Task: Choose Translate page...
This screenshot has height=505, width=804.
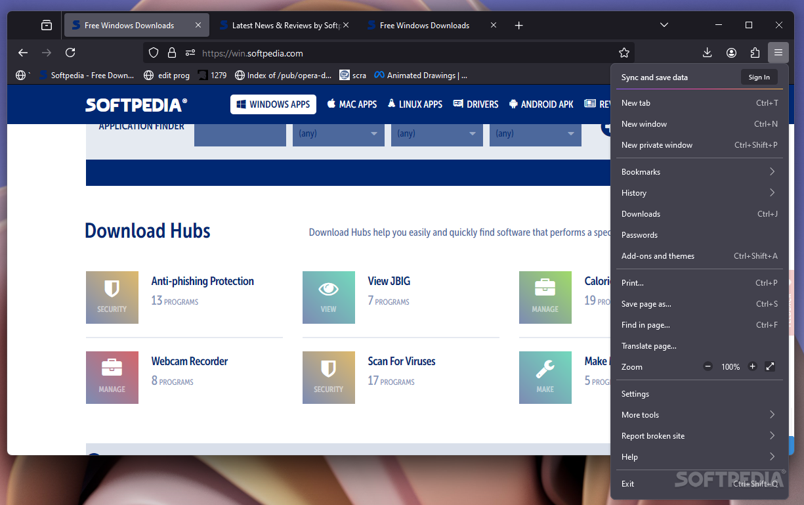Action: pos(700,346)
